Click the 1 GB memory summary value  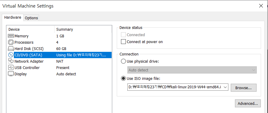coord(60,36)
